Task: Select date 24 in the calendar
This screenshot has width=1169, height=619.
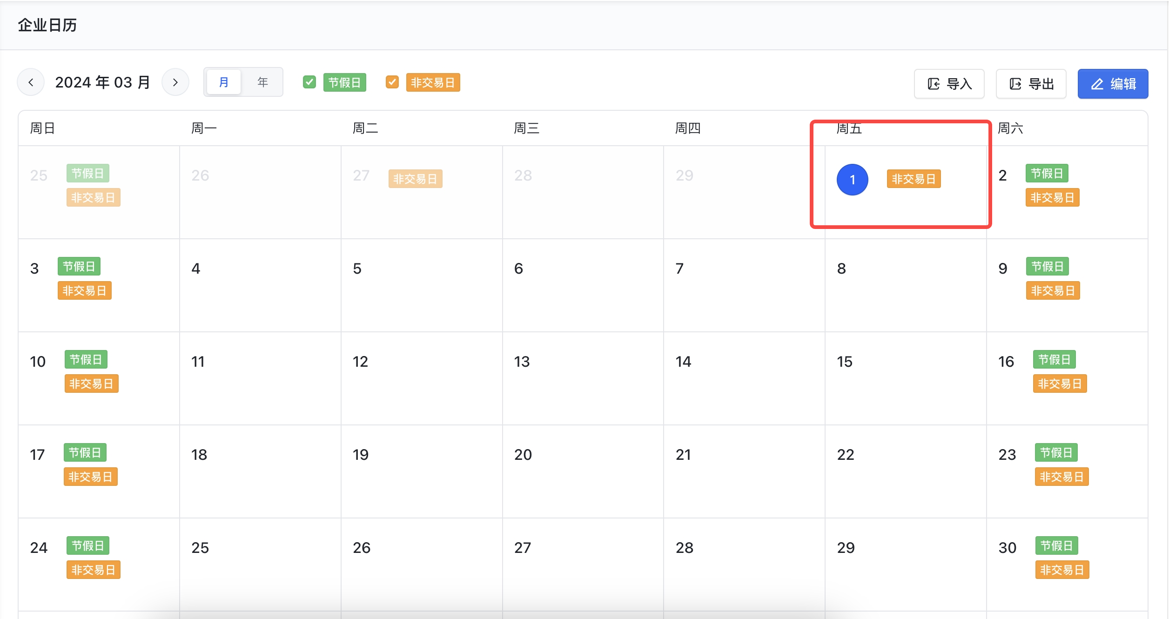Action: coord(39,548)
